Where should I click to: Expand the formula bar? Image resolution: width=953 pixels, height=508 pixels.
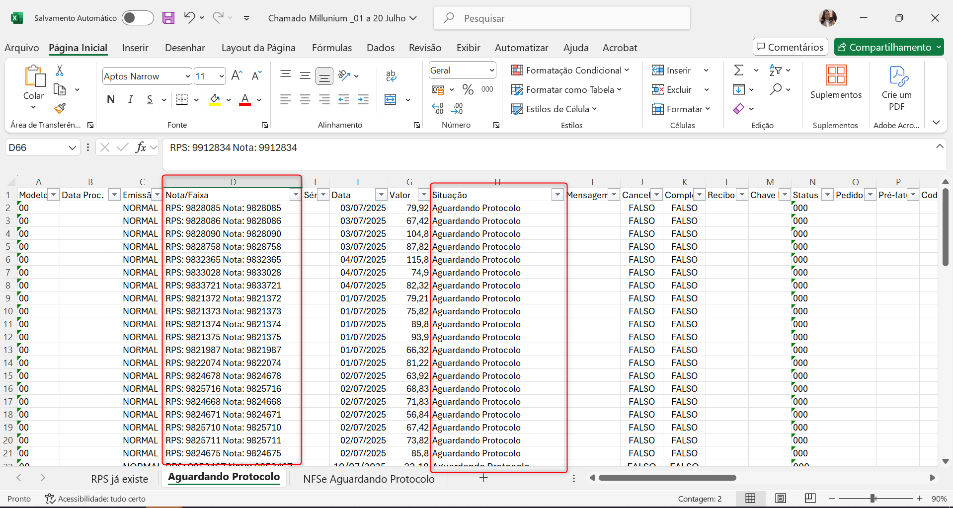[x=939, y=146]
